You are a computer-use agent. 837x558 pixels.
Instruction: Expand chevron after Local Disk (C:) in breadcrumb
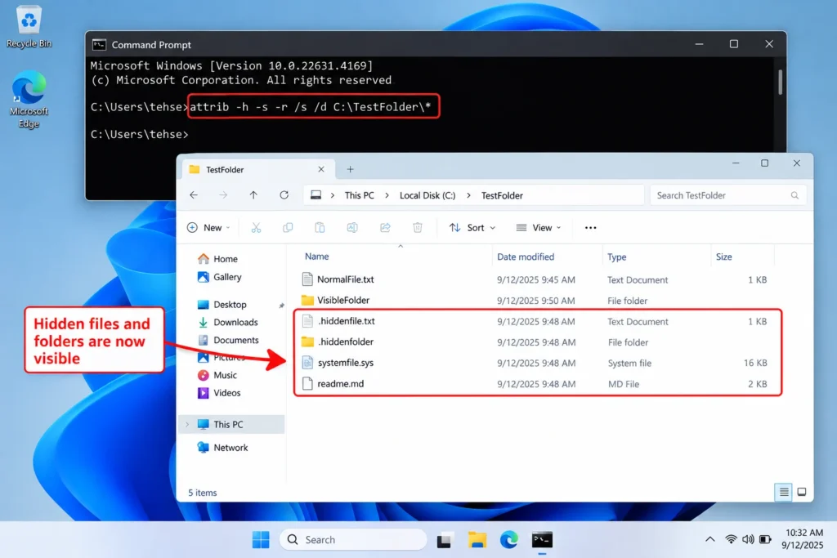468,195
